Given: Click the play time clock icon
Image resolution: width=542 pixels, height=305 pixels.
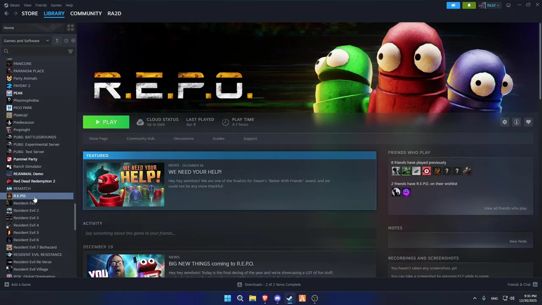Looking at the screenshot, I should 225,122.
